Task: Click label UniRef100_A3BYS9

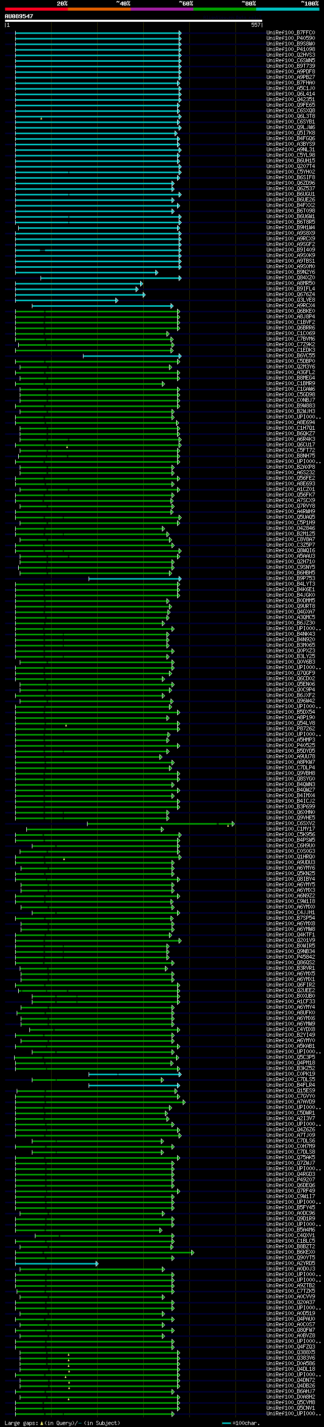Action: point(291,144)
